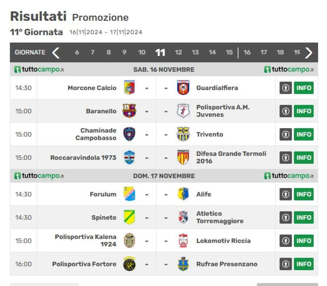The width and height of the screenshot is (327, 286).
Task: Click the Guardialfiera team crest
Action: click(183, 88)
